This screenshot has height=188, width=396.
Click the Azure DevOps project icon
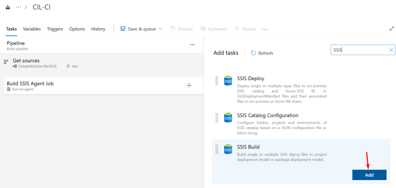[8, 7]
